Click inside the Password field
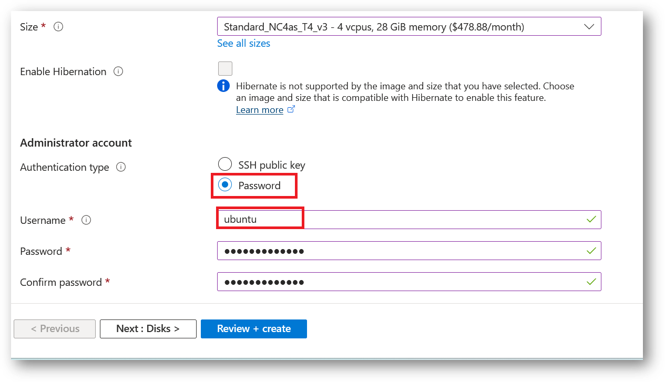665x382 pixels. (368, 251)
